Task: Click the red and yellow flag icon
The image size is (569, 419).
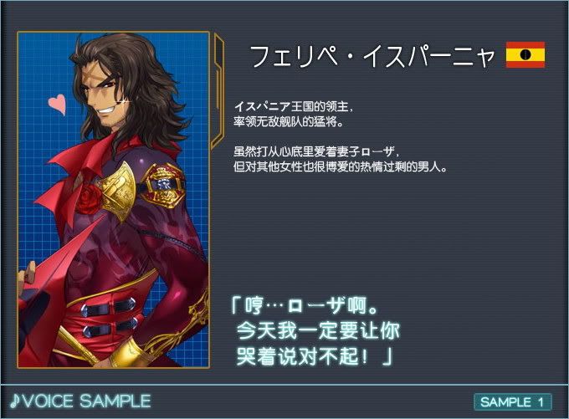Action: point(525,54)
